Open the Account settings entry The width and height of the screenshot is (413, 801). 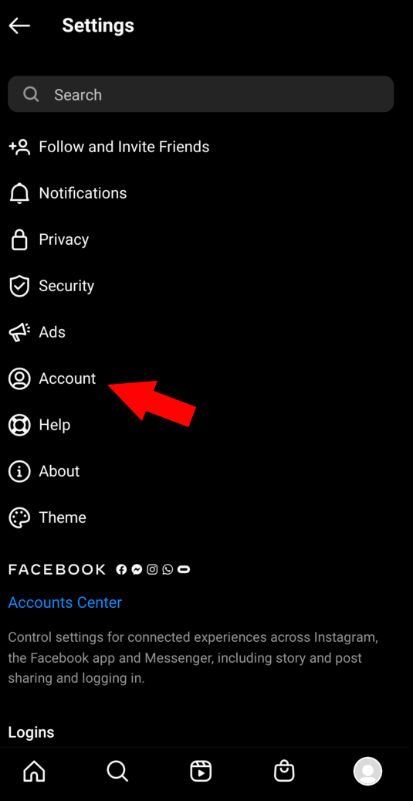[206, 378]
